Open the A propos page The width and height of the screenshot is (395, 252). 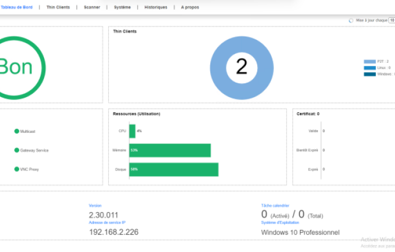click(191, 8)
